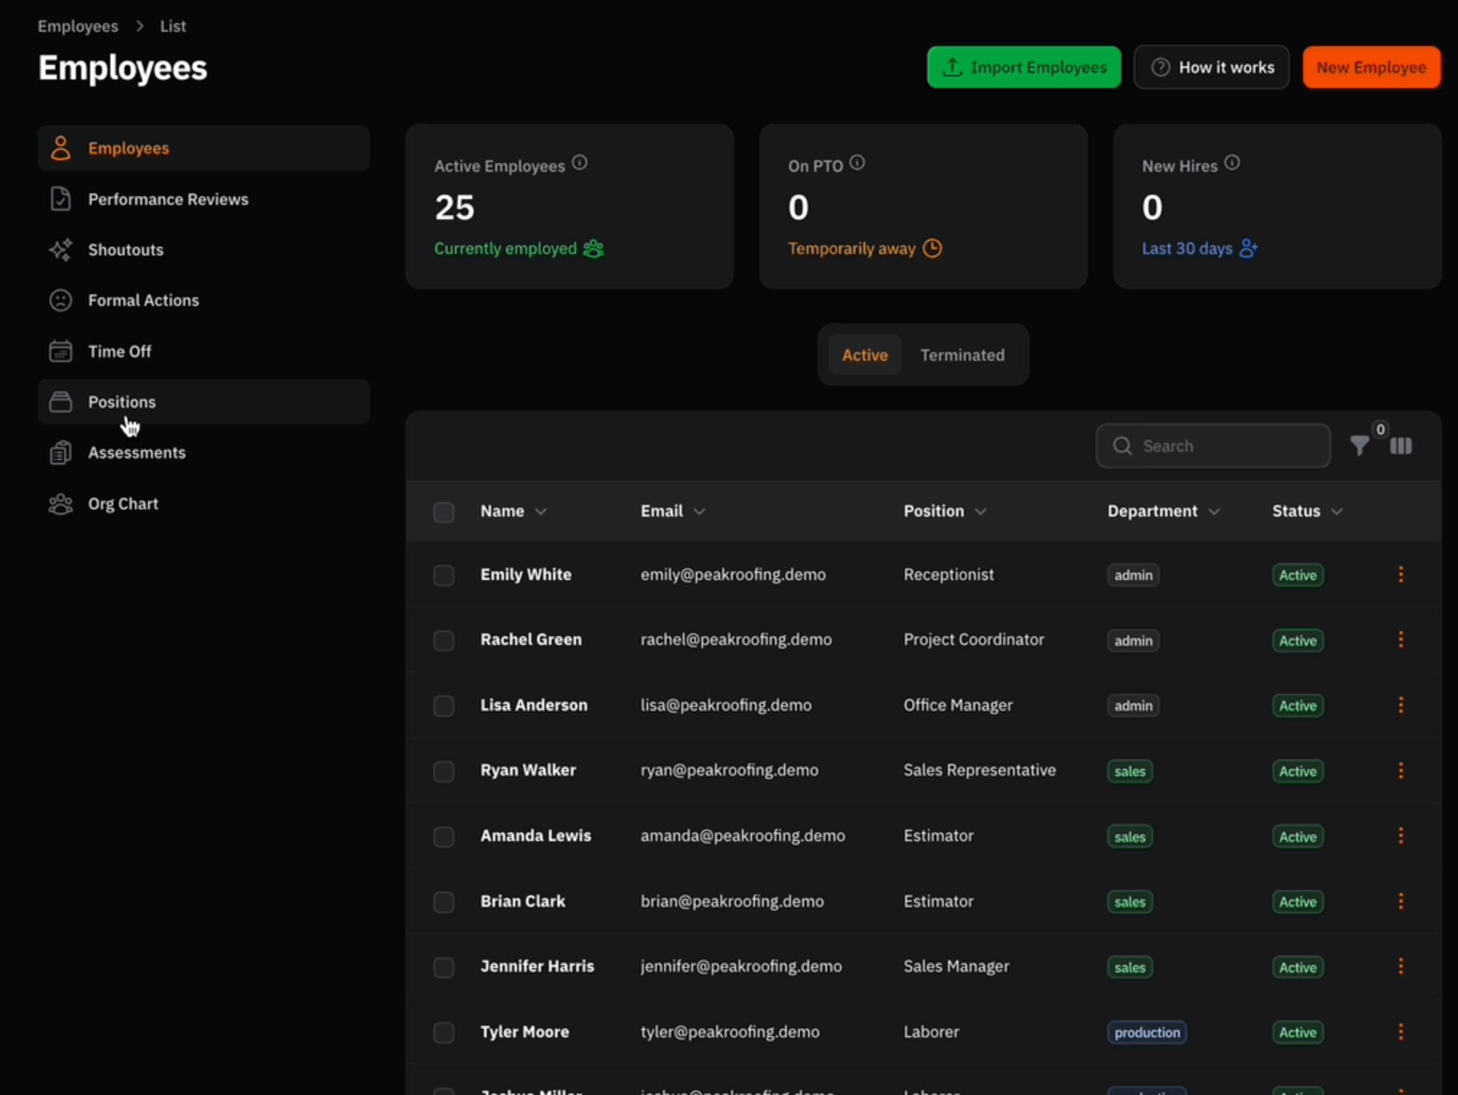Viewport: 1458px width, 1095px height.
Task: Click the Active Employees info icon
Action: [x=580, y=163]
